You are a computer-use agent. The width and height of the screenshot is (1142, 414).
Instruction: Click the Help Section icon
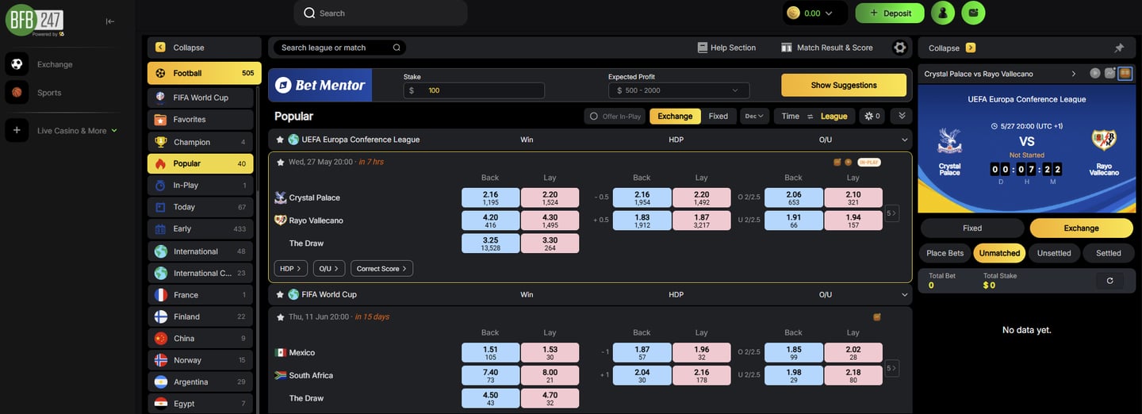(x=702, y=48)
